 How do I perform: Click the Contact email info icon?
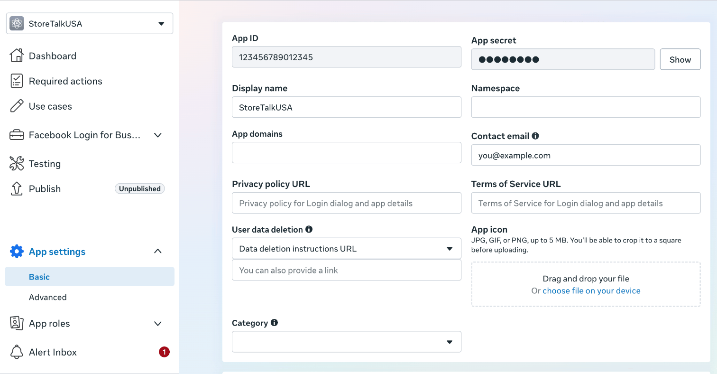tap(535, 136)
